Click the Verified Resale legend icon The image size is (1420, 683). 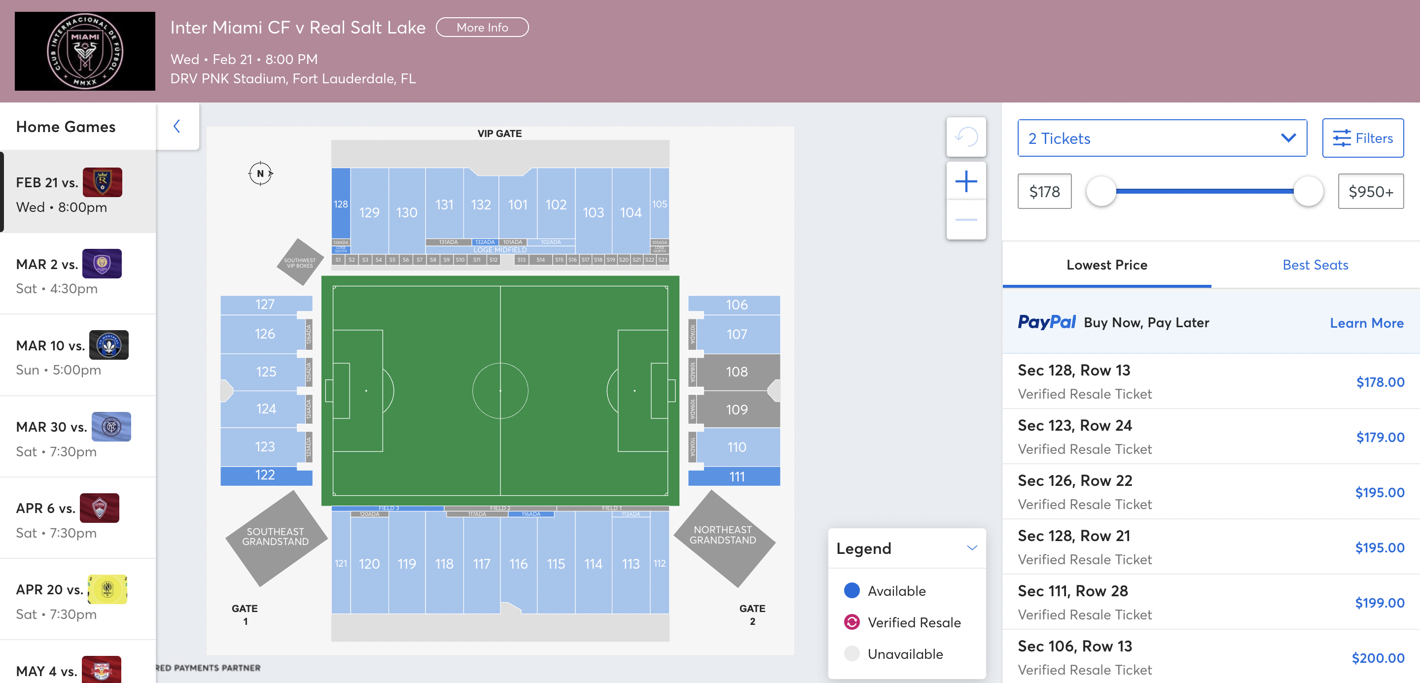[852, 622]
